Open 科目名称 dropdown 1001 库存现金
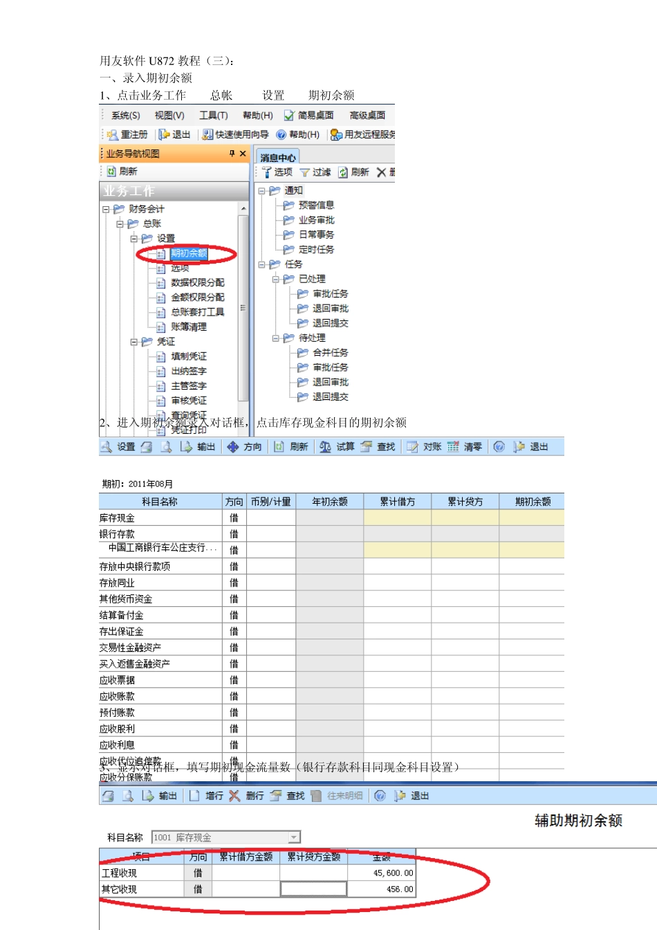The width and height of the screenshot is (657, 930). point(294,837)
